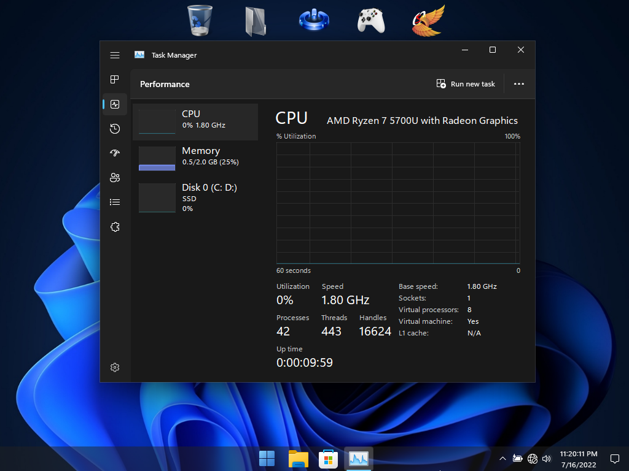Screen dimensions: 629x471
Task: Open the gray folder desktop icon
Action: [x=256, y=21]
